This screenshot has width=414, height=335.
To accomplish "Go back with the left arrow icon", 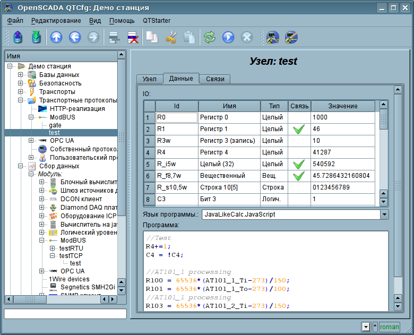I will (x=75, y=37).
